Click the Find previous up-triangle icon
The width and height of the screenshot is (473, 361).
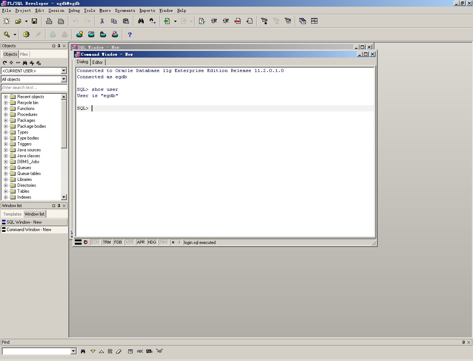coord(101,351)
